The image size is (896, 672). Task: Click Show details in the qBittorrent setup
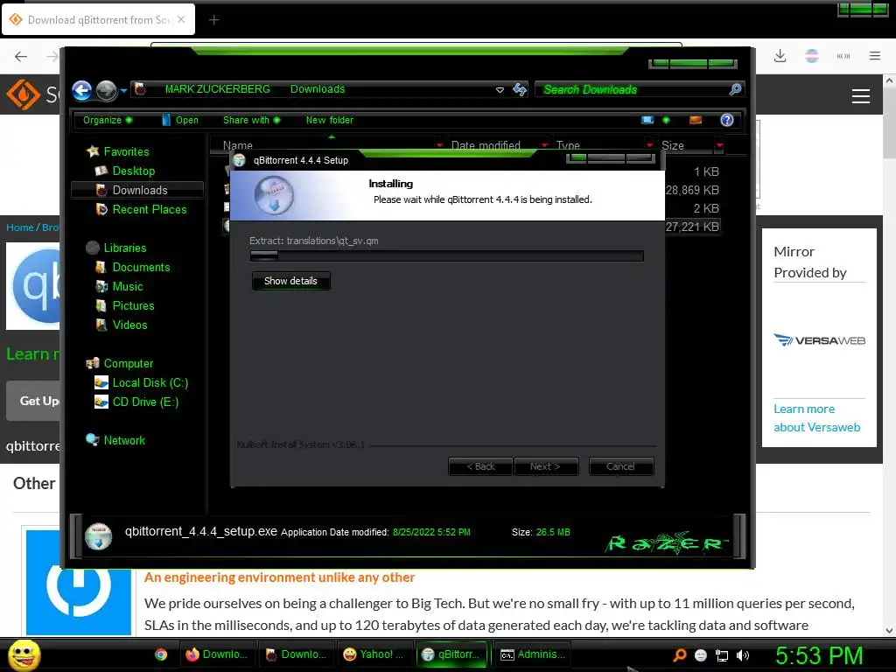290,281
